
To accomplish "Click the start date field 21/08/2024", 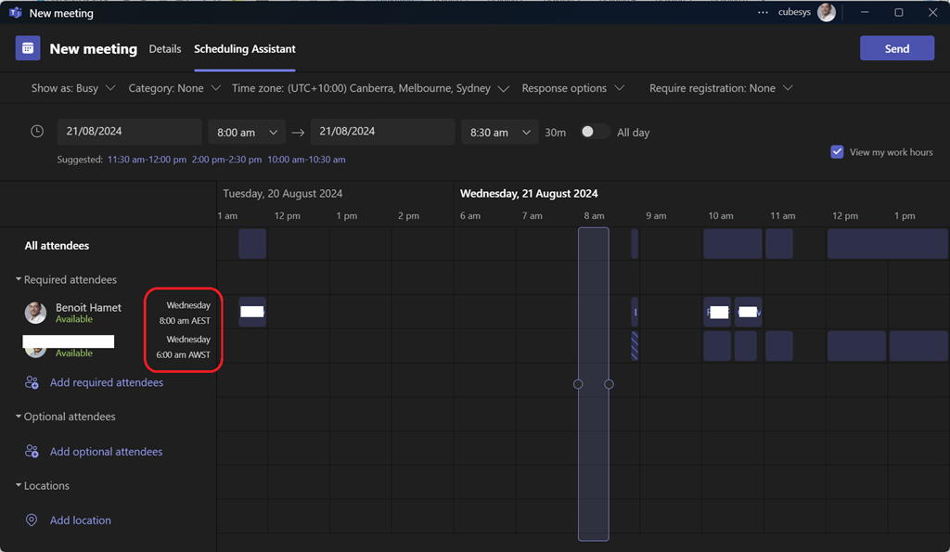I will click(129, 132).
